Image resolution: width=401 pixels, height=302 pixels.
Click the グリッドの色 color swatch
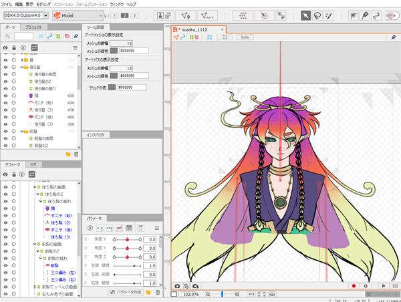click(113, 87)
